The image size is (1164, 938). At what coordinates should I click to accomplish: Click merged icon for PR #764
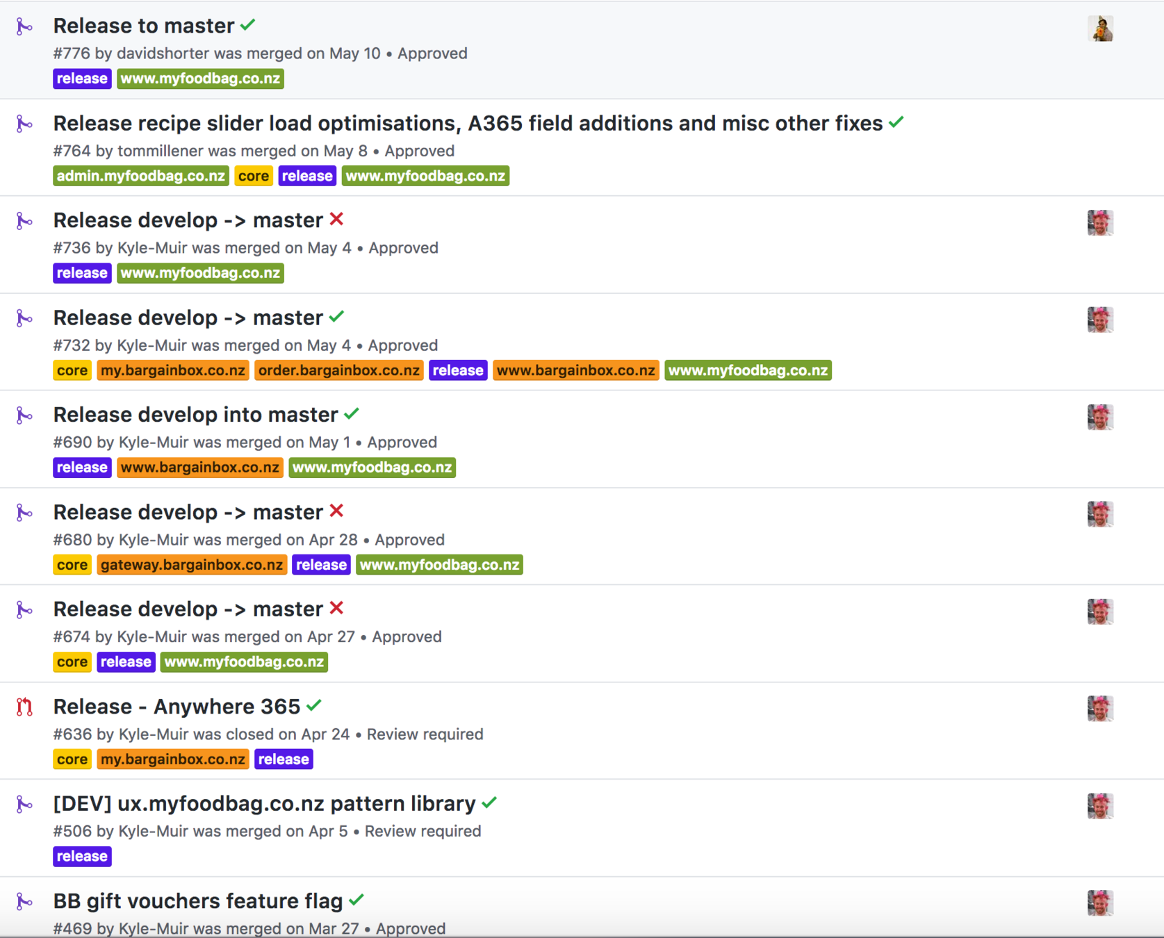coord(24,124)
